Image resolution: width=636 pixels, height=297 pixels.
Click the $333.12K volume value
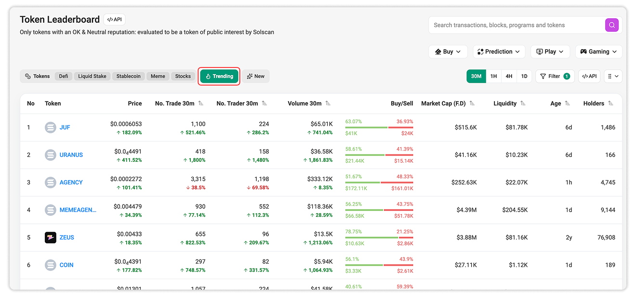pyautogui.click(x=320, y=179)
